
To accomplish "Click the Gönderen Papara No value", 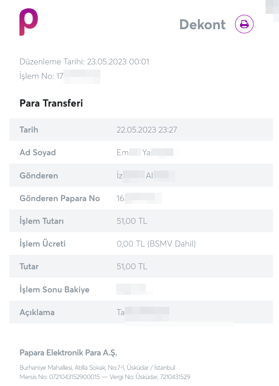I will coord(139,198).
